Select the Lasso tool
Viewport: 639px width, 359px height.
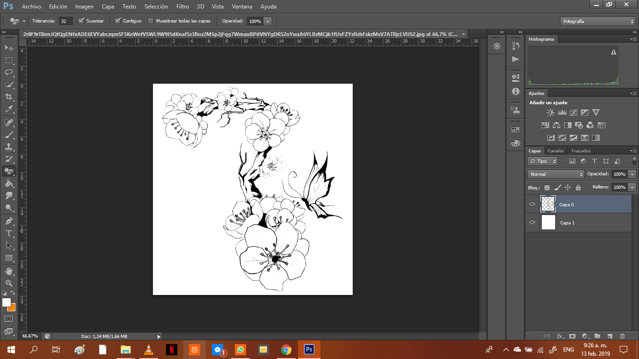click(x=9, y=72)
